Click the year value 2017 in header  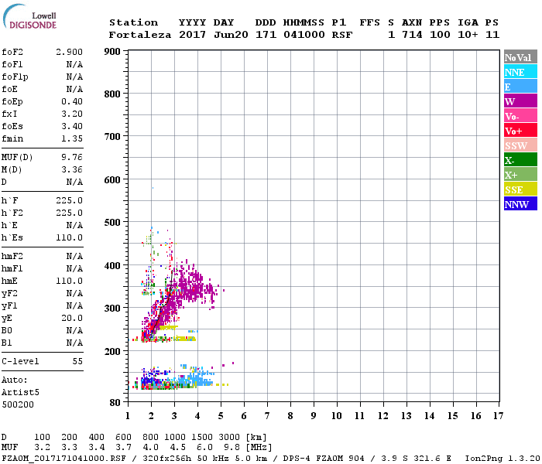[x=192, y=35]
